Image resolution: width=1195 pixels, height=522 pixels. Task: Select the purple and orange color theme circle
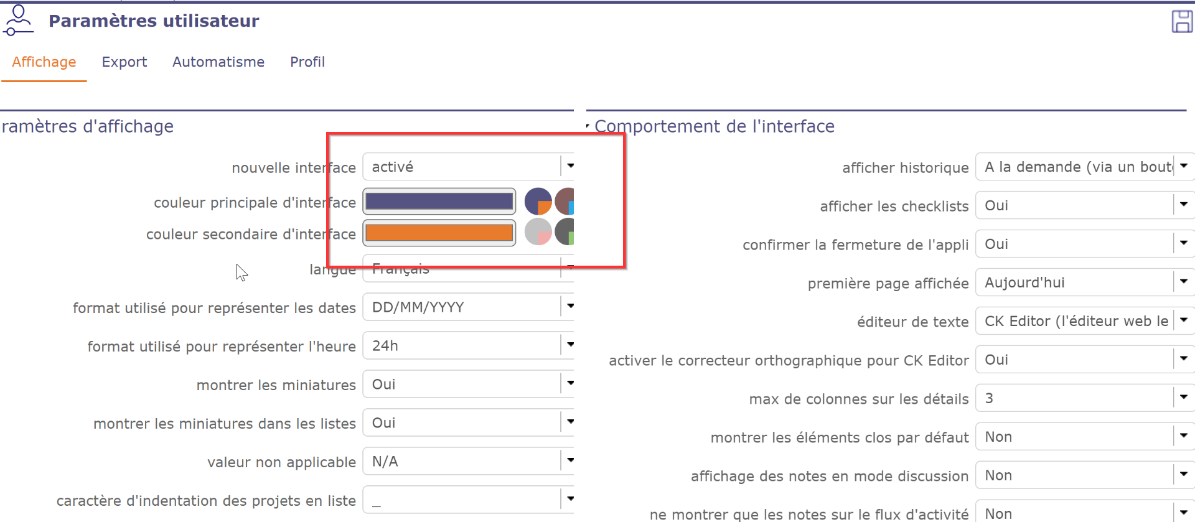click(x=538, y=202)
